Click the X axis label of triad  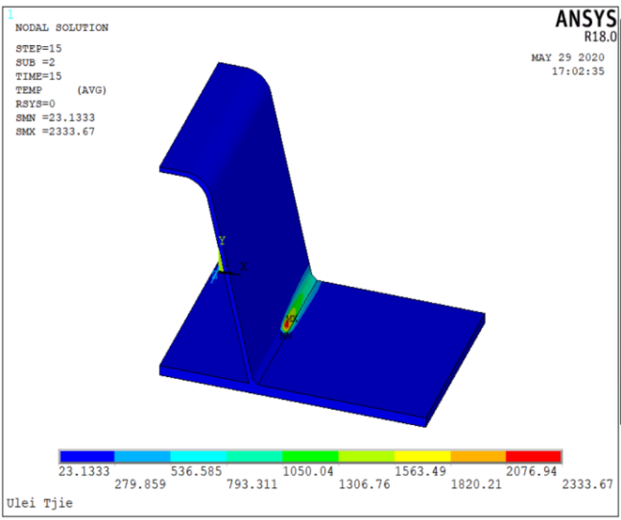tap(244, 267)
